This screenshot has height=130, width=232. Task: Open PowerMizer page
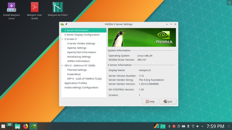[x=74, y=74]
